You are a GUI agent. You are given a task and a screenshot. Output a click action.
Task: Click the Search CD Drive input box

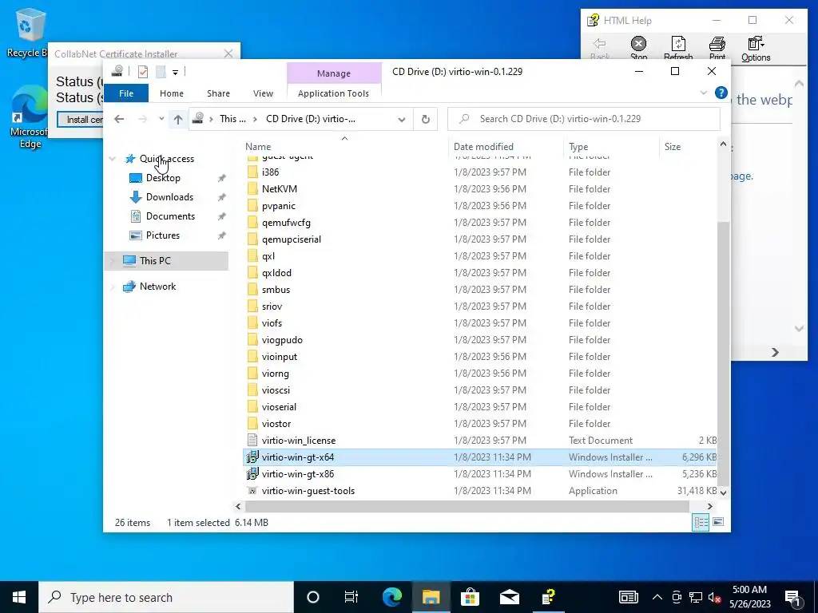[x=584, y=119]
